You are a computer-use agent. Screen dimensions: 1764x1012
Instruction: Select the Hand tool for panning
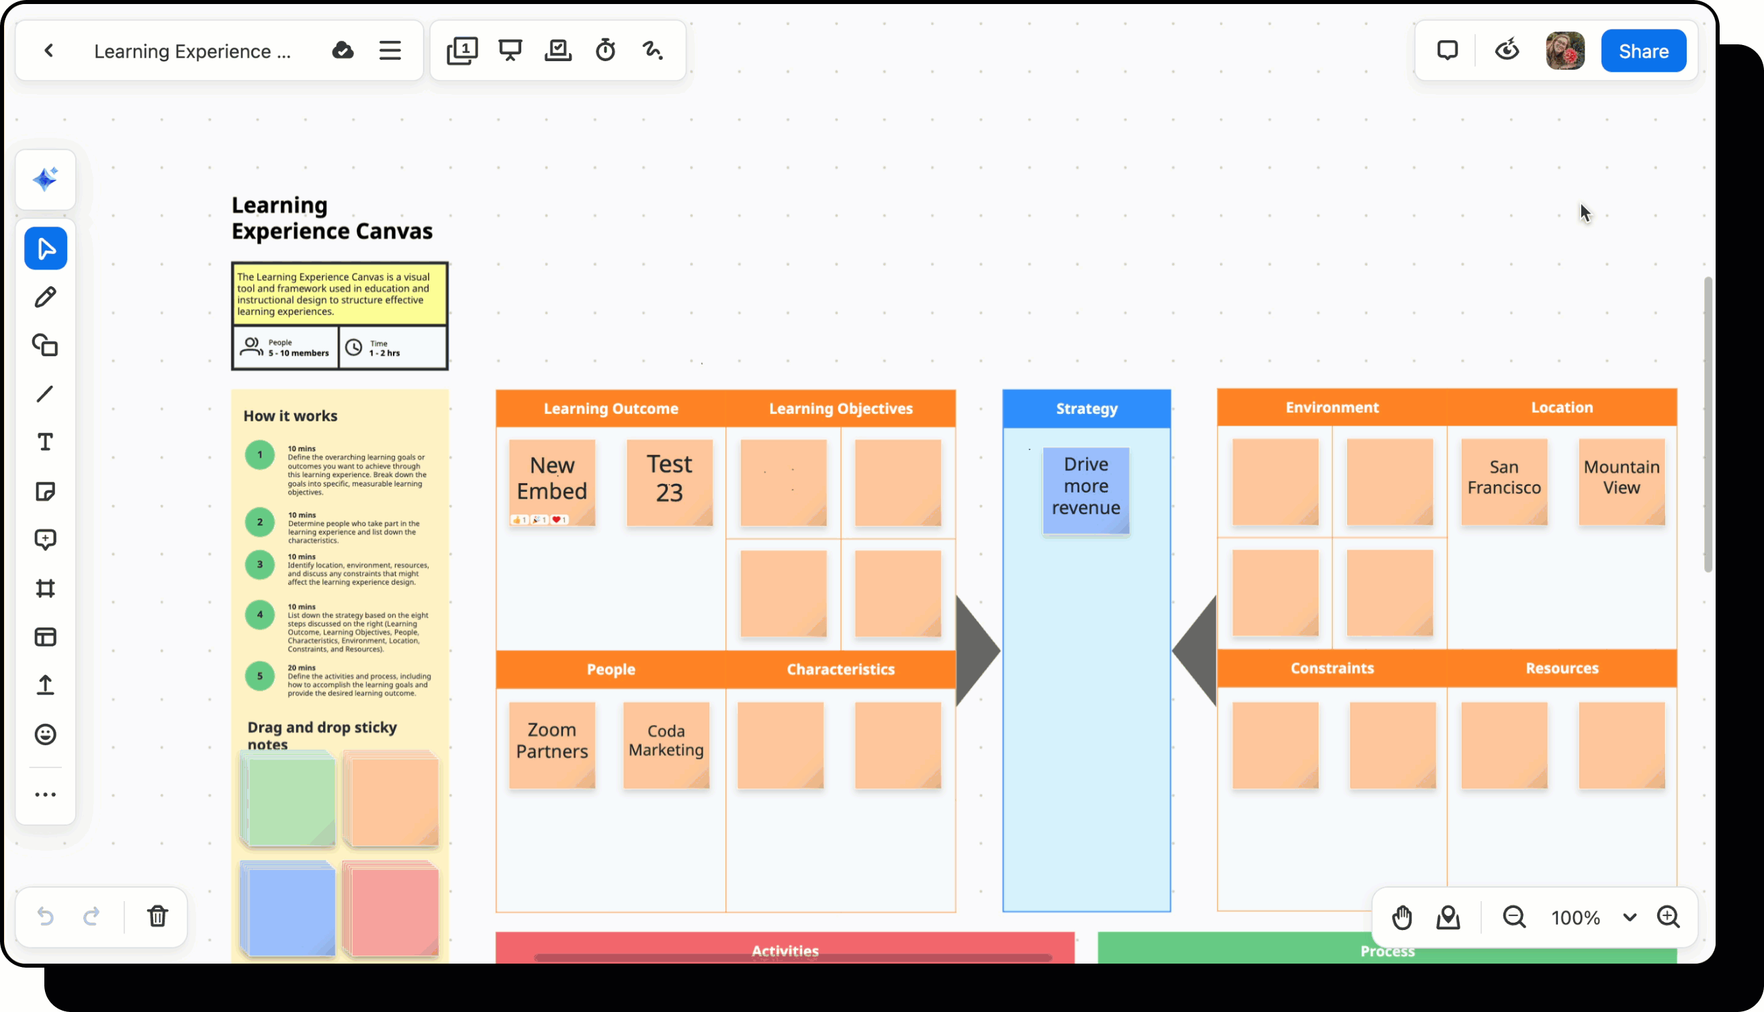pos(1402,917)
